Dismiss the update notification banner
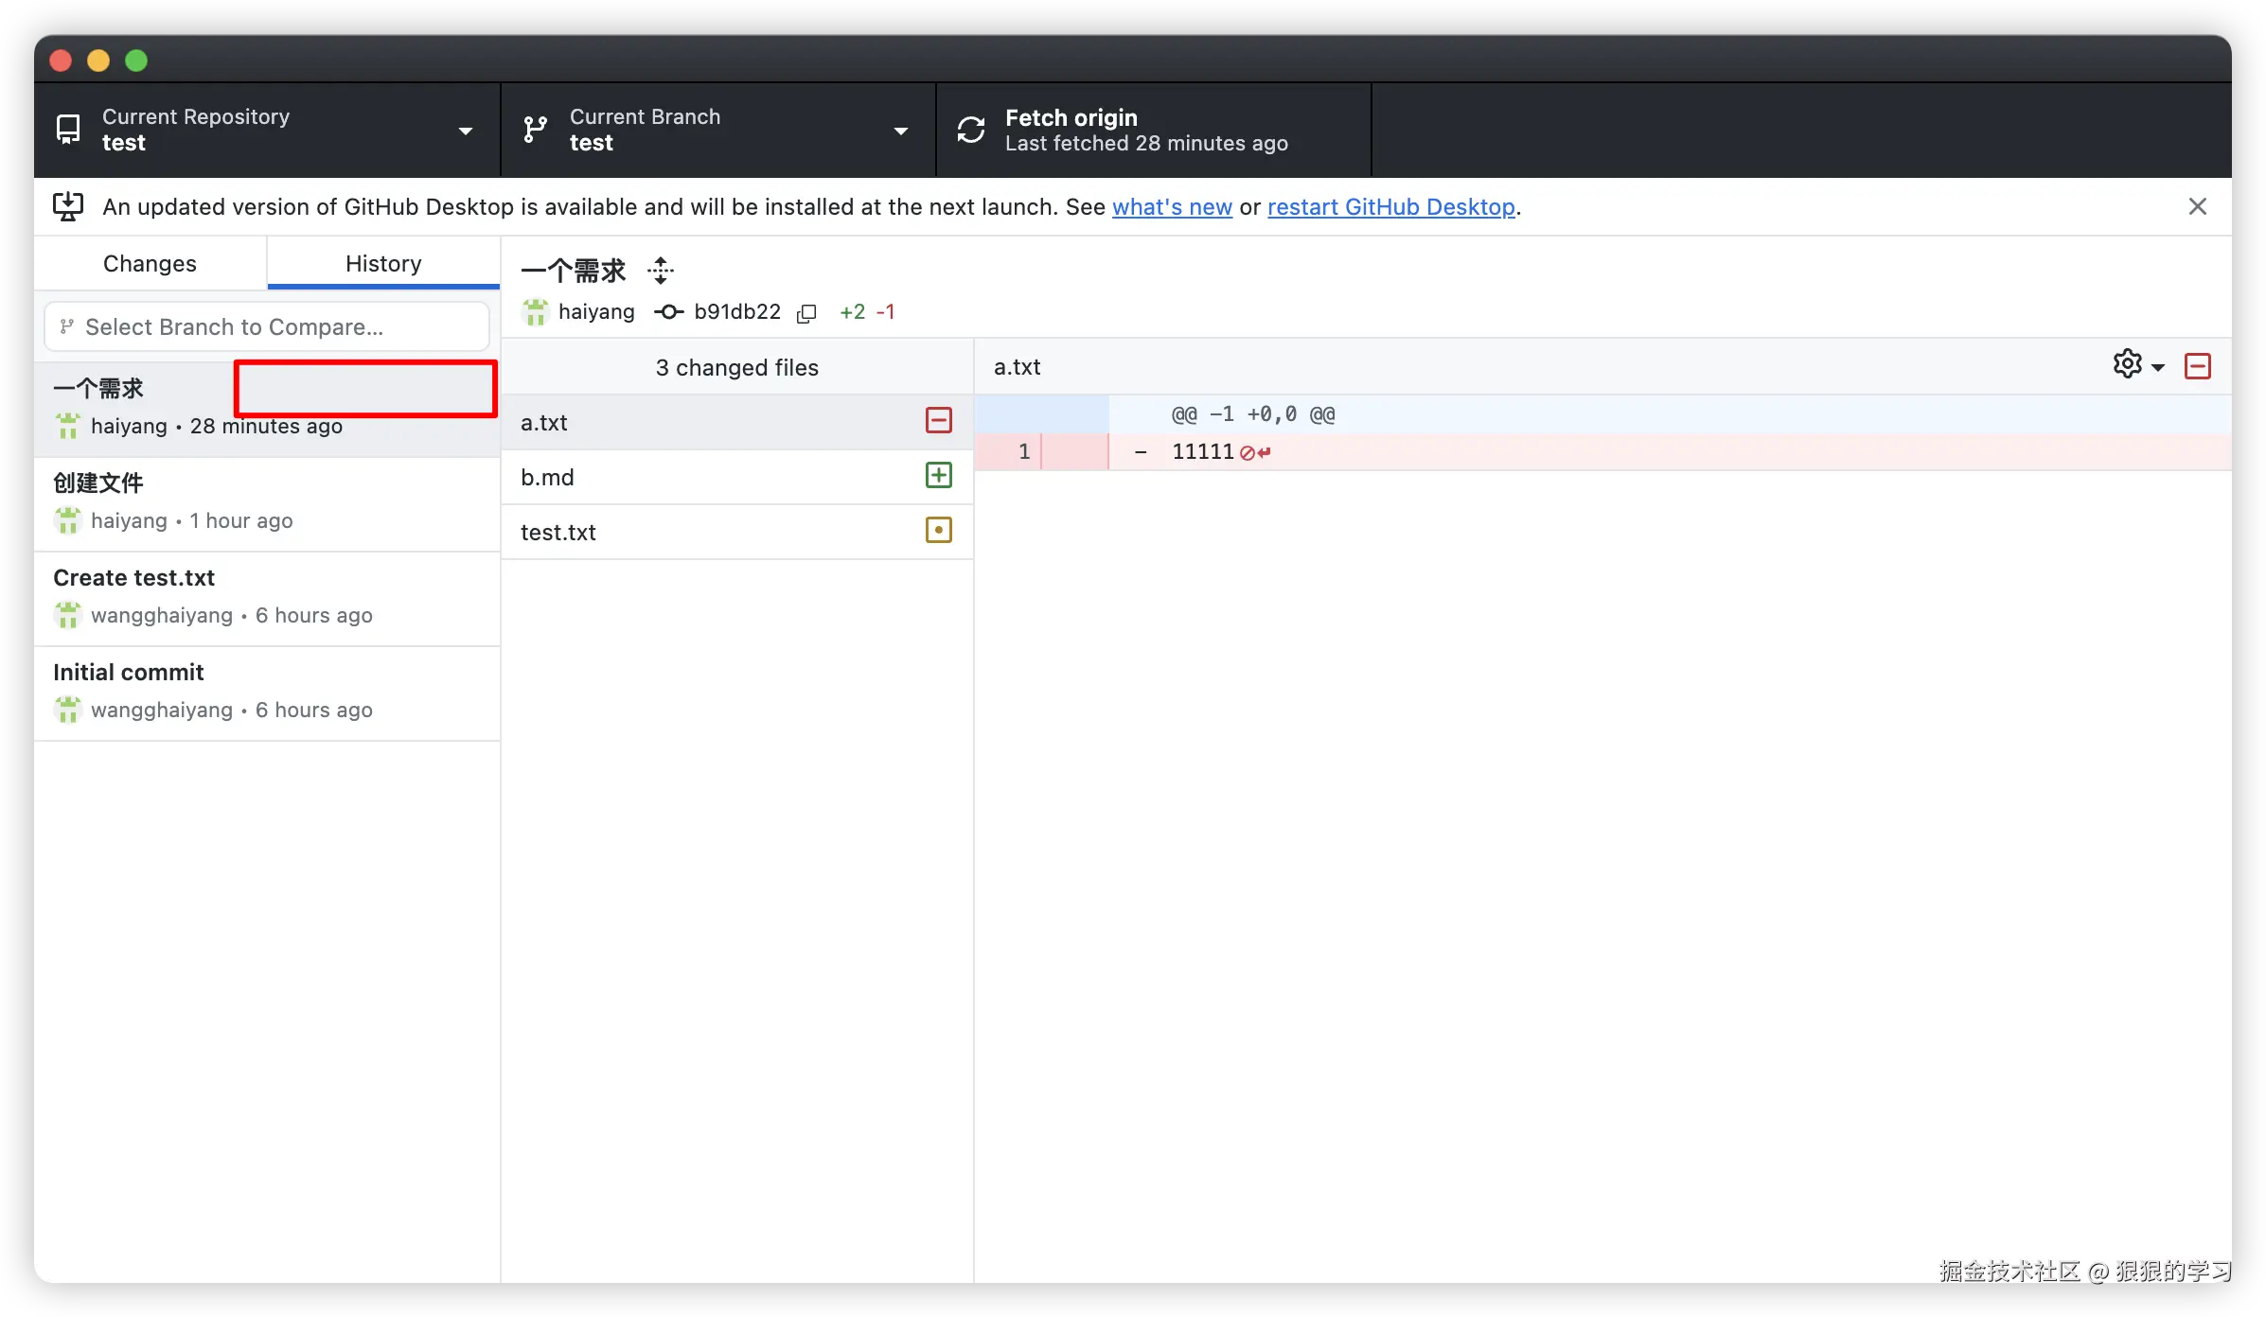The width and height of the screenshot is (2266, 1317). coord(2197,206)
